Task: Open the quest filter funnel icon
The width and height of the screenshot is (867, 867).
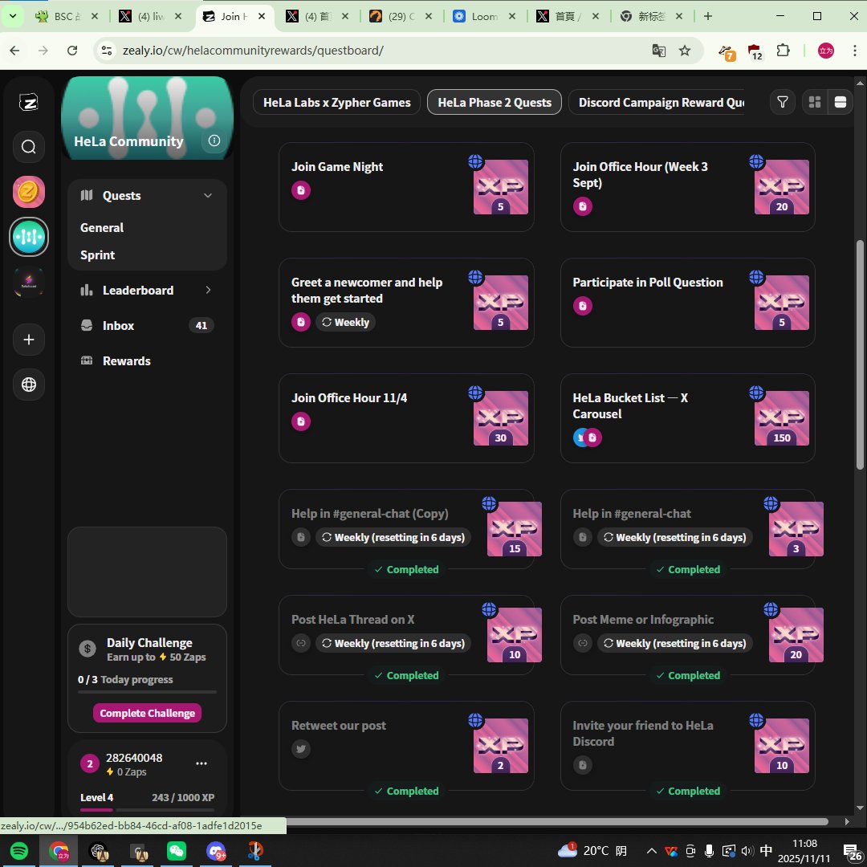Action: coord(783,102)
